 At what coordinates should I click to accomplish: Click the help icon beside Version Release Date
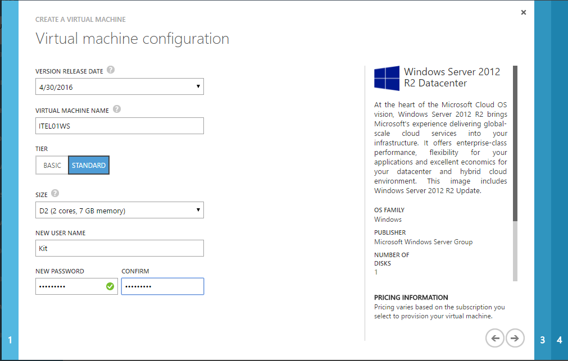111,70
